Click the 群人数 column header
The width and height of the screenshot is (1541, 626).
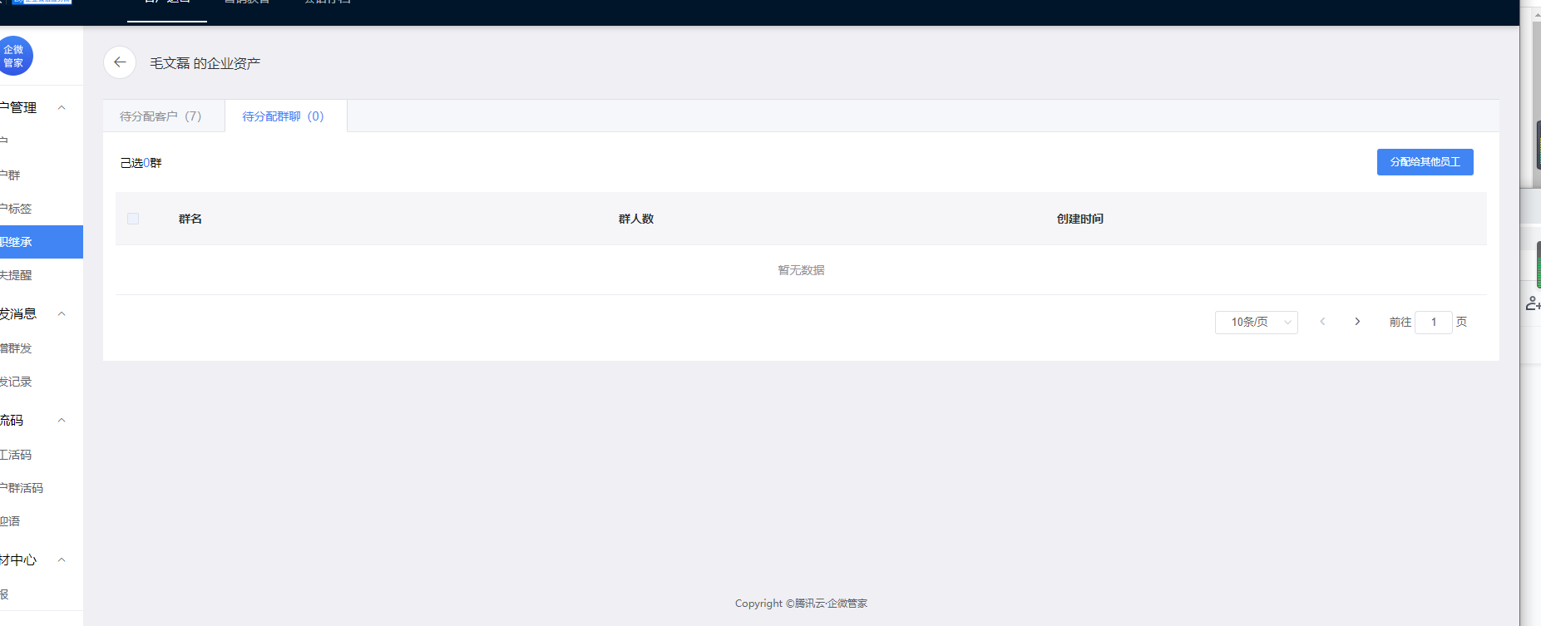pyautogui.click(x=636, y=219)
